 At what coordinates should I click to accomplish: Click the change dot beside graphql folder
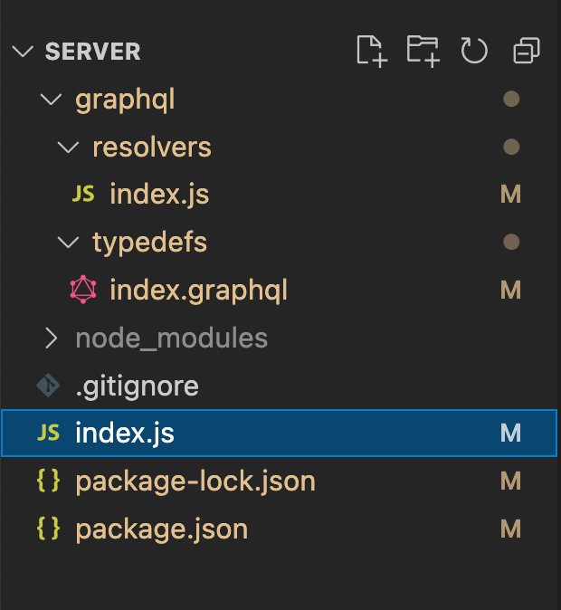click(511, 100)
